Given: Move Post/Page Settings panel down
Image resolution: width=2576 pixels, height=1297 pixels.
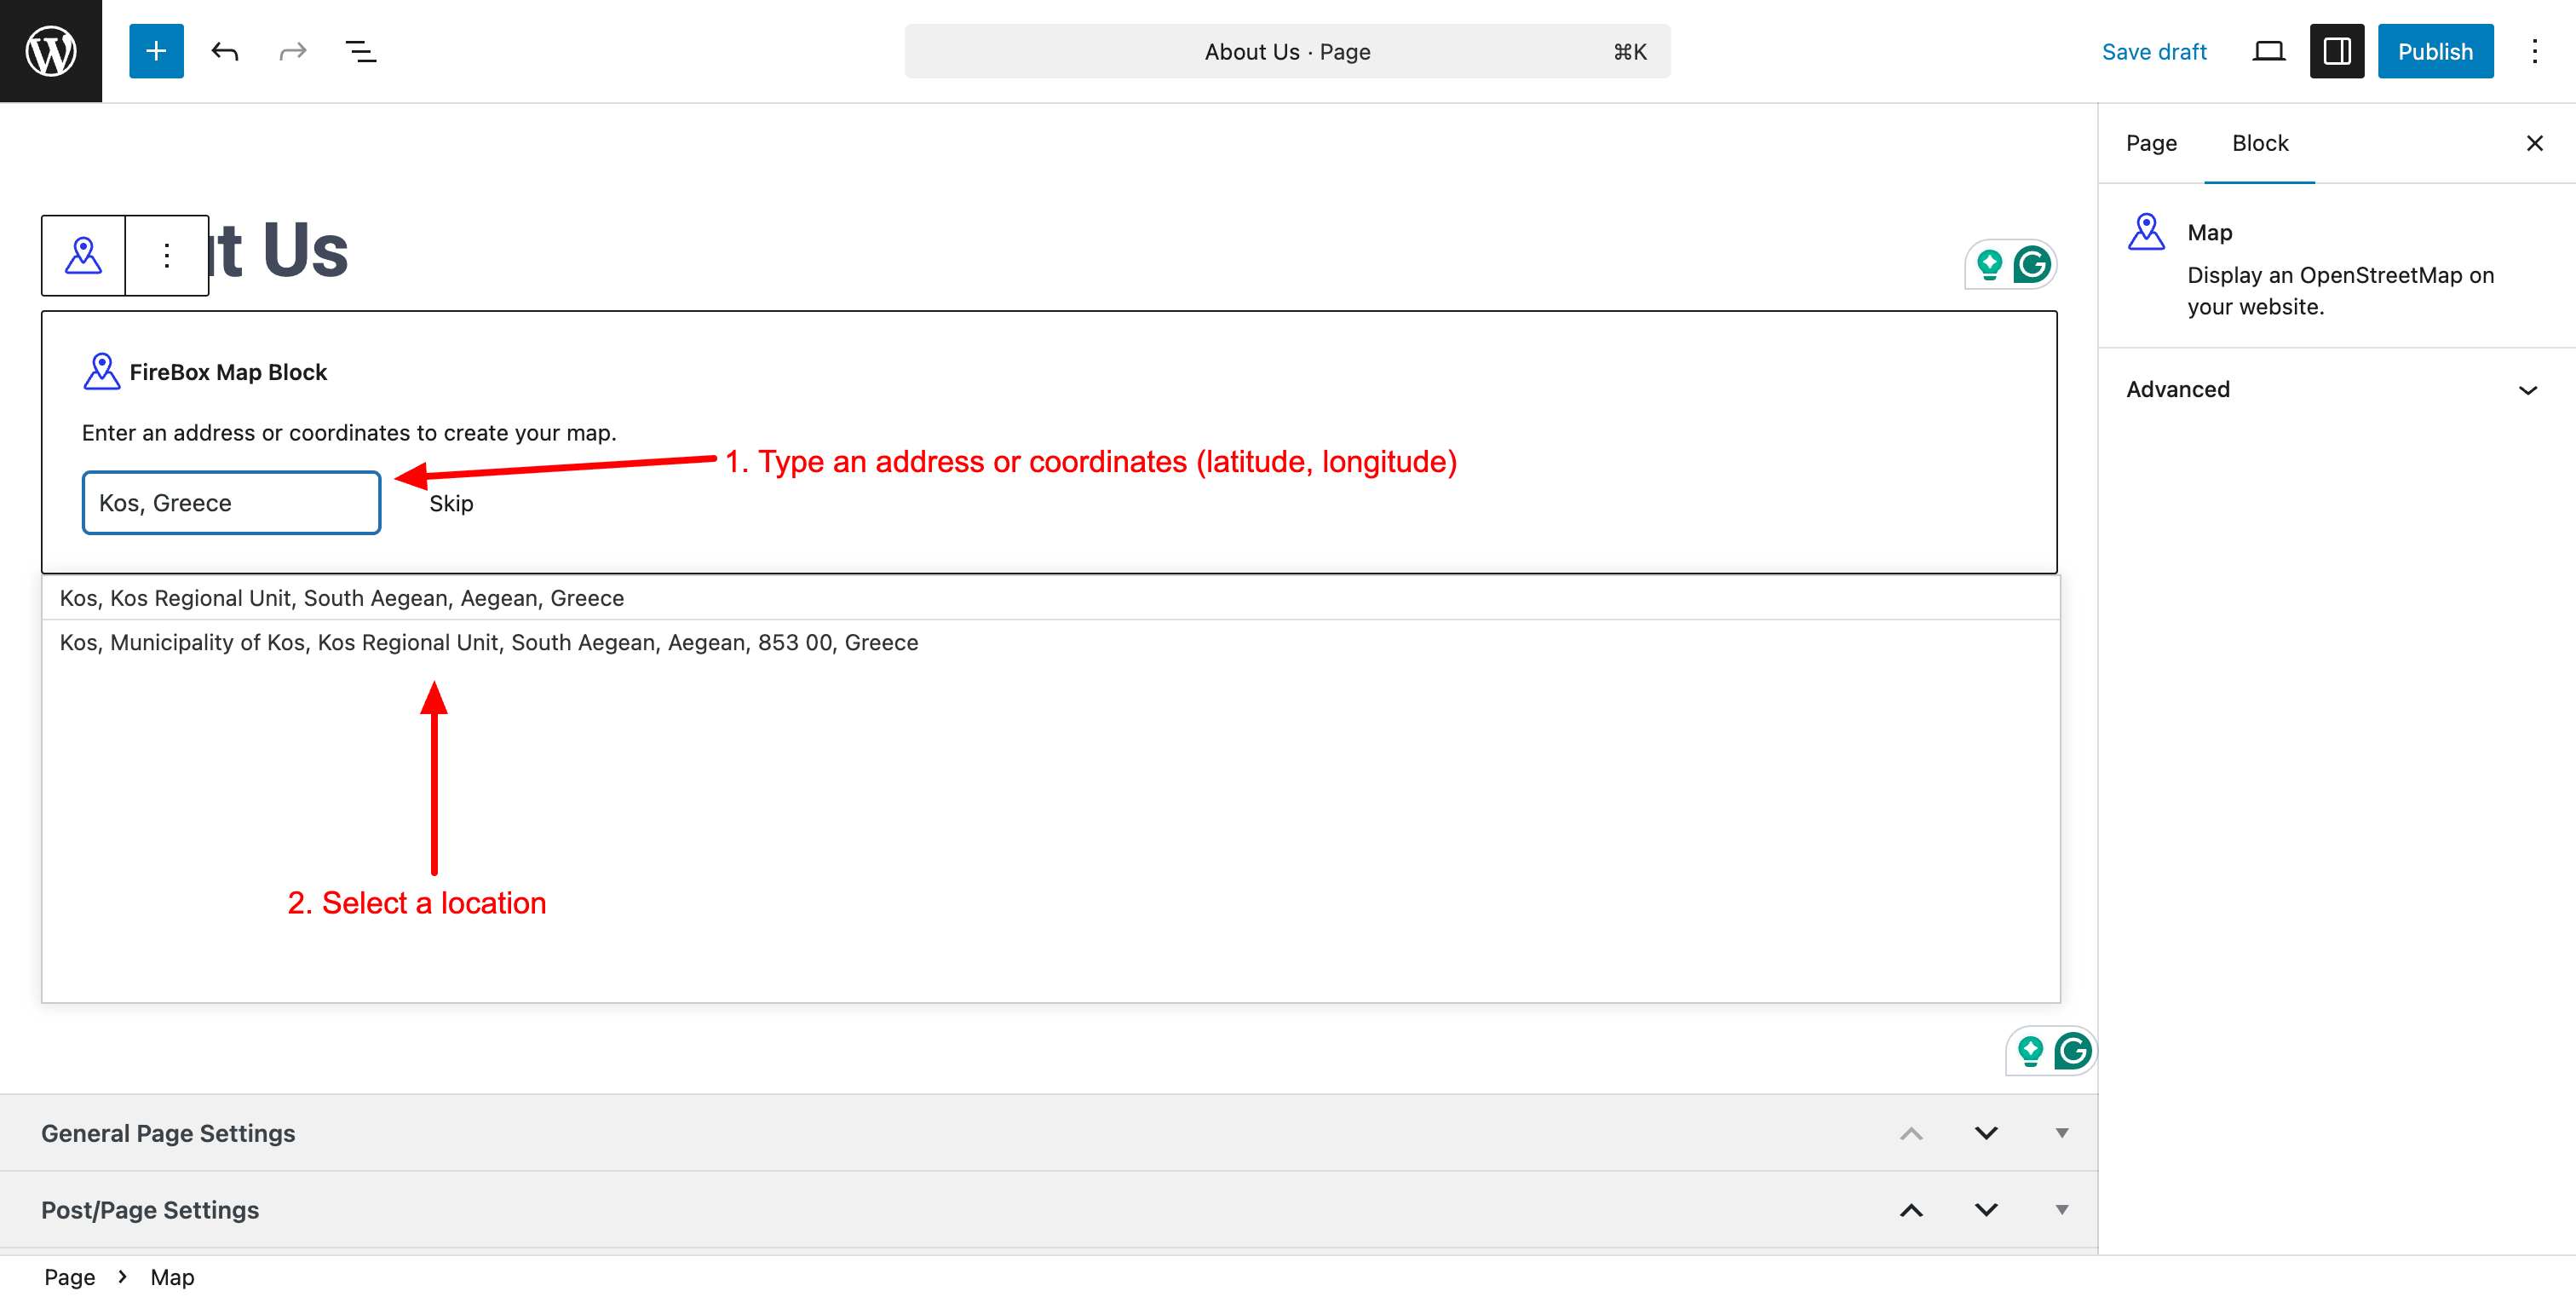Looking at the screenshot, I should pos(1986,1210).
